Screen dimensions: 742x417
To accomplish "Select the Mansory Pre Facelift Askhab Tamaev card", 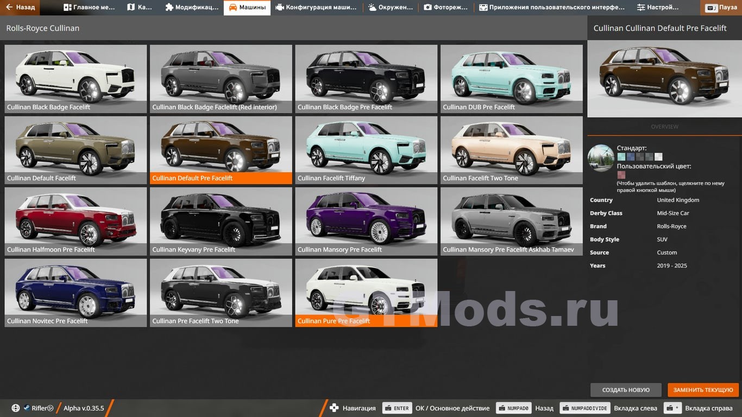I will 512,222.
